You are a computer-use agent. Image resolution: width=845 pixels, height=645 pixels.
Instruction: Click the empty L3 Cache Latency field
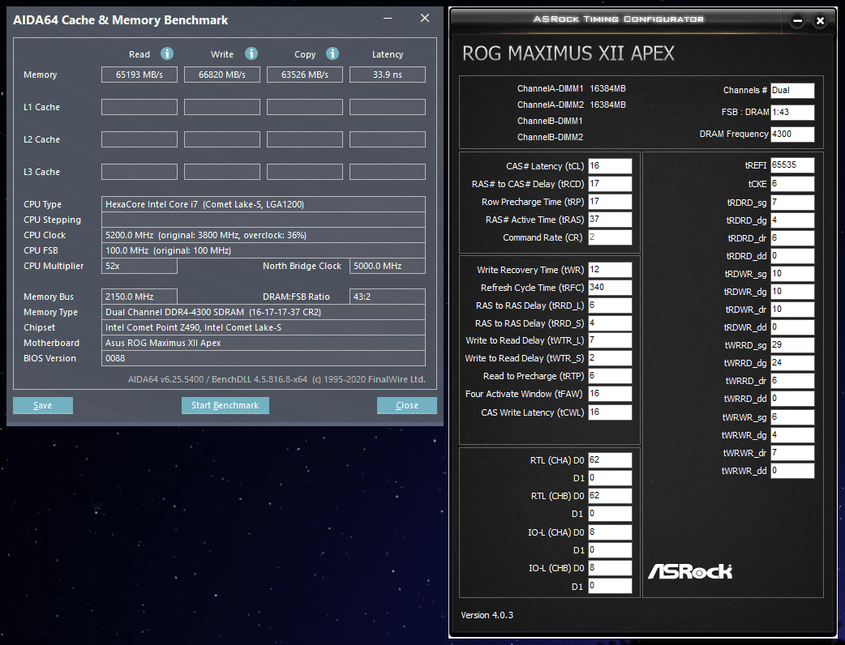pyautogui.click(x=388, y=172)
